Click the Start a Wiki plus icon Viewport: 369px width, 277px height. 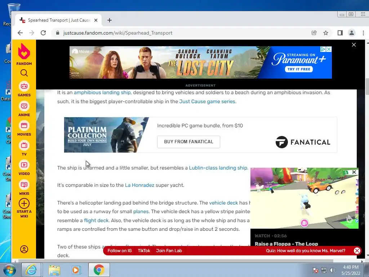coord(24,203)
